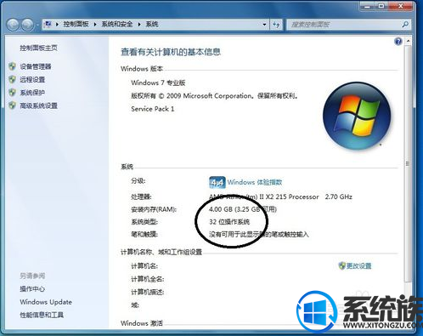The height and width of the screenshot is (336, 423).
Task: Click the refresh button beside address bar
Action: click(276, 25)
